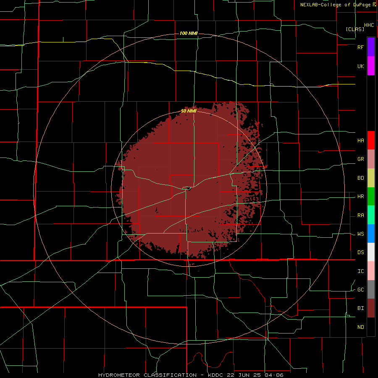Click the [CLAS] unit label
Screen dimensions: 378x378
click(355, 29)
